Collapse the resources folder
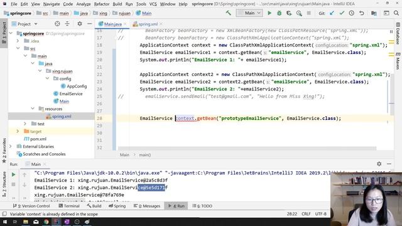 tap(33, 109)
